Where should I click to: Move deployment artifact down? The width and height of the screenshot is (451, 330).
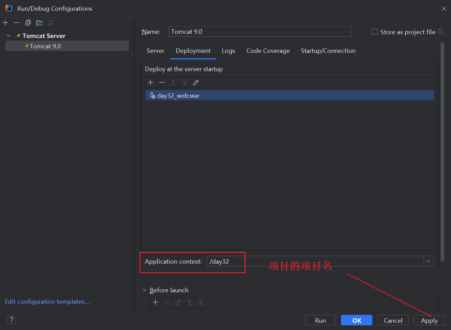pos(185,82)
